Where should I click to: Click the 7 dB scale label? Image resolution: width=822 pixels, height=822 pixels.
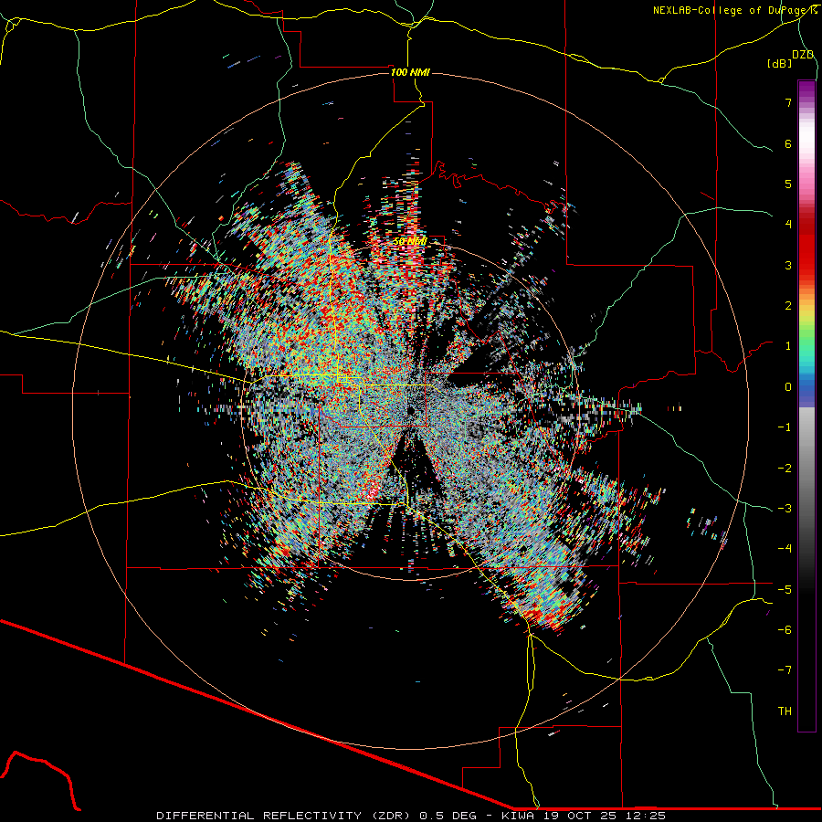point(788,102)
